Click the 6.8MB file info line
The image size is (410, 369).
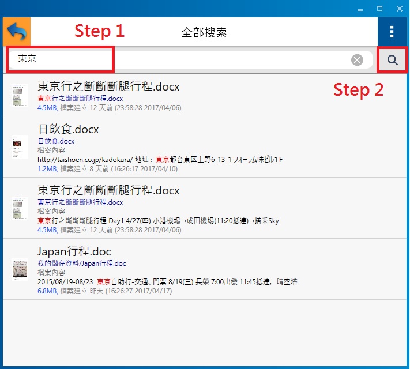[x=109, y=291]
